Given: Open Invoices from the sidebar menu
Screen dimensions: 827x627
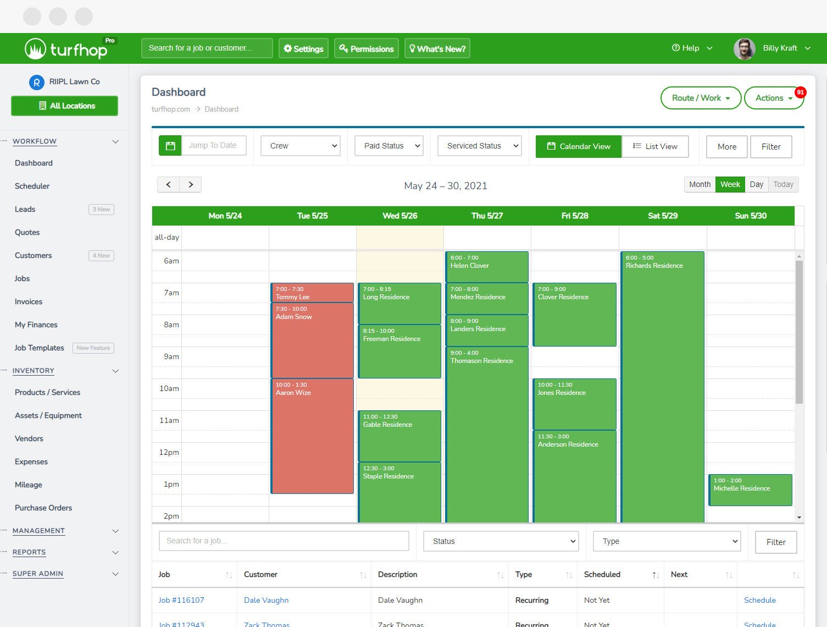Looking at the screenshot, I should pyautogui.click(x=29, y=302).
